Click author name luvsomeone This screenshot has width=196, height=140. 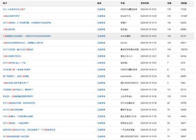coord(126,76)
